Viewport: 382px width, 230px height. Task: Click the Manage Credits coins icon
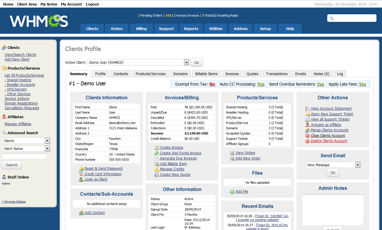(x=157, y=169)
